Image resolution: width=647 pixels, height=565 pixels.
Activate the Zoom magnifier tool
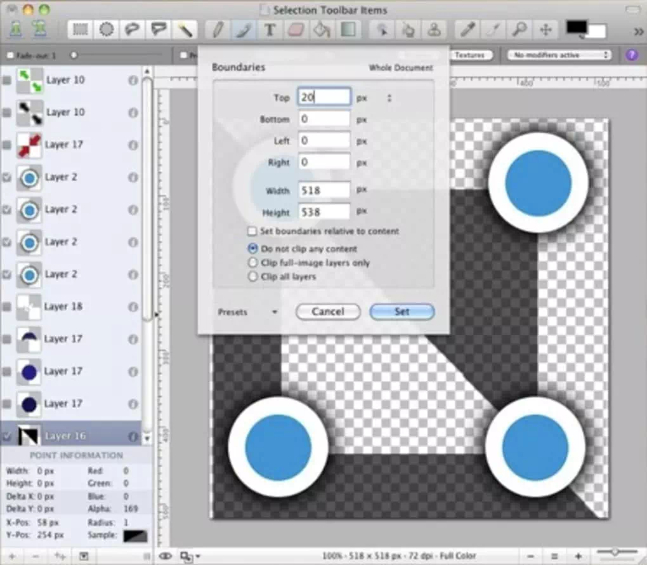(x=519, y=30)
